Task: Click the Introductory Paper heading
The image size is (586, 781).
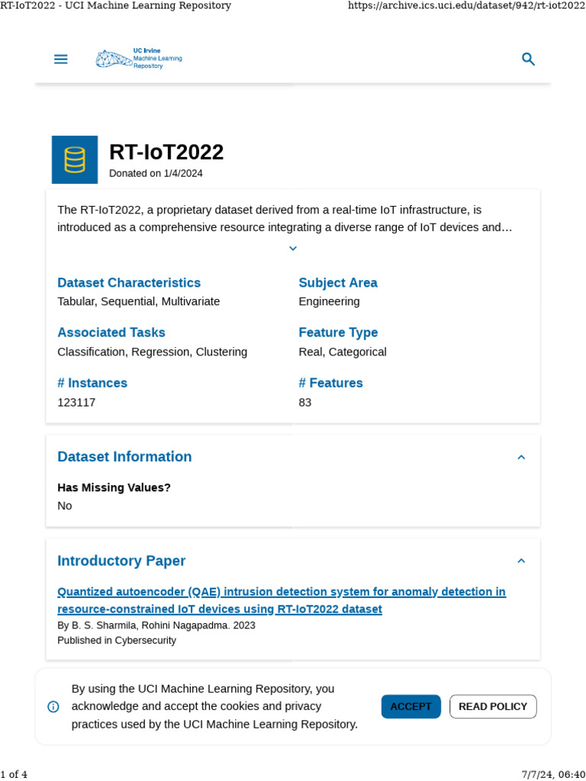Action: (x=121, y=561)
